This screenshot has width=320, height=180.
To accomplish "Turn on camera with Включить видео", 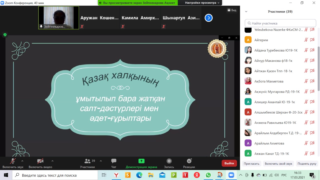I will pyautogui.click(x=40, y=161).
